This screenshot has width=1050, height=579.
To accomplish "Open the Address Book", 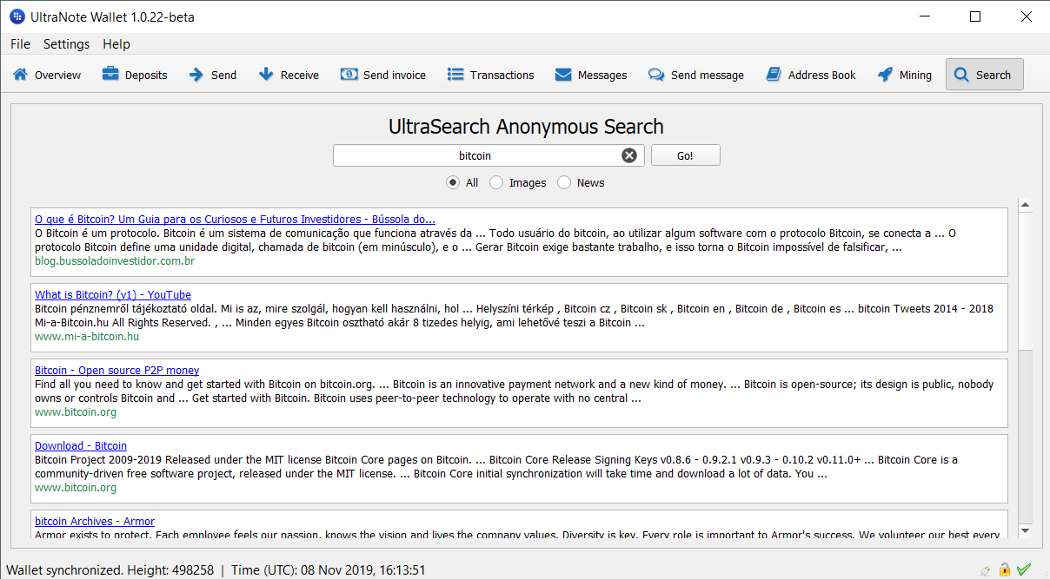I will [x=811, y=75].
